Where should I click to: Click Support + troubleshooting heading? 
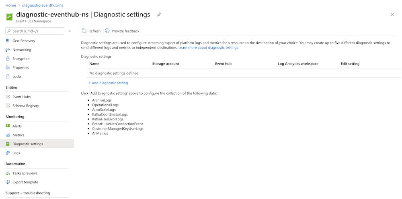click(x=28, y=193)
